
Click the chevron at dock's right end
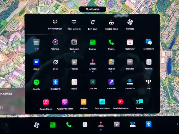(x=177, y=124)
